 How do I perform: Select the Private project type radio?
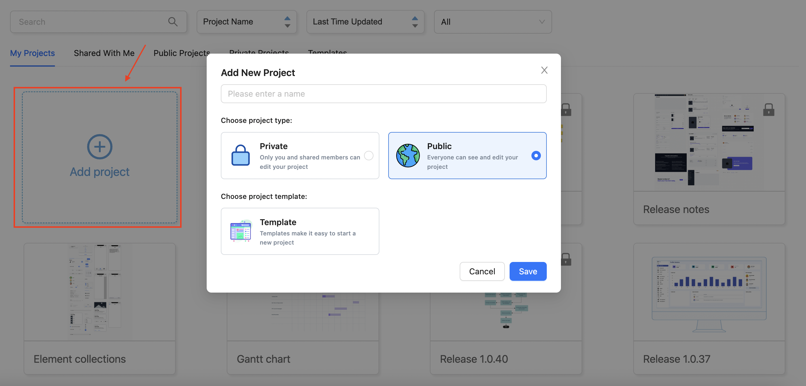tap(368, 156)
